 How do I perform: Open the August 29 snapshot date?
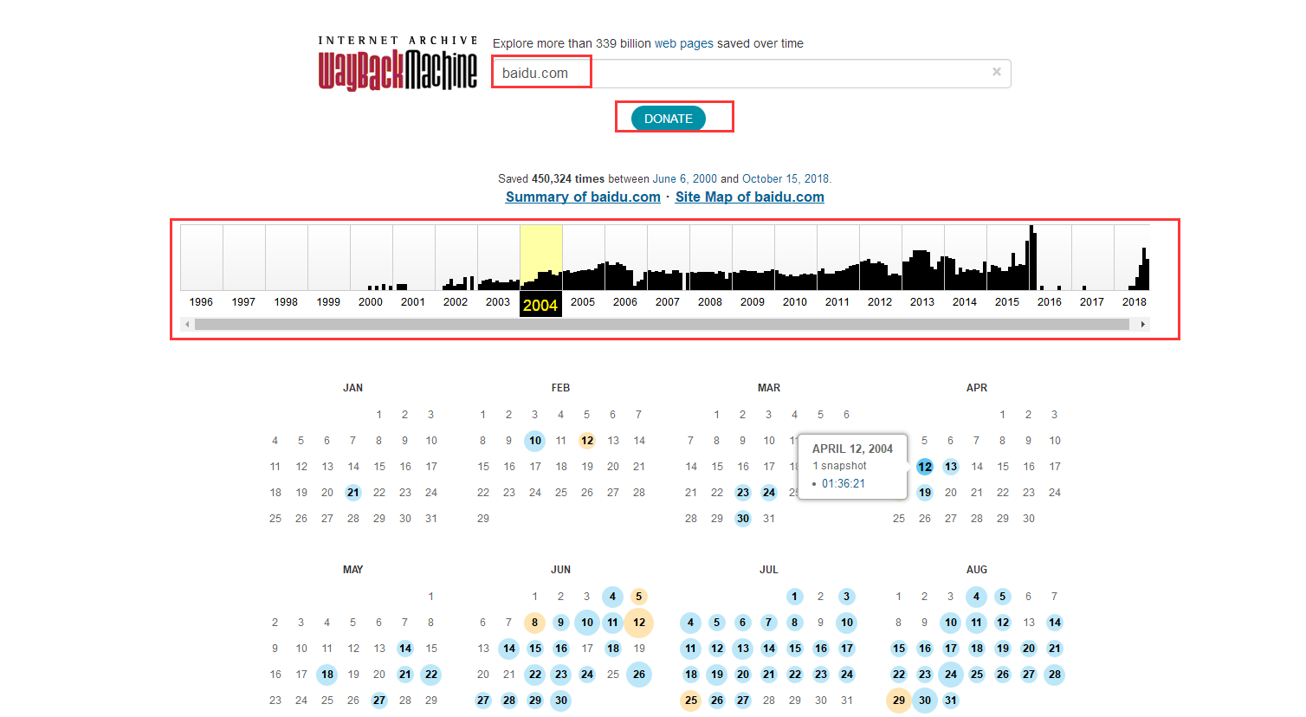[x=899, y=701]
